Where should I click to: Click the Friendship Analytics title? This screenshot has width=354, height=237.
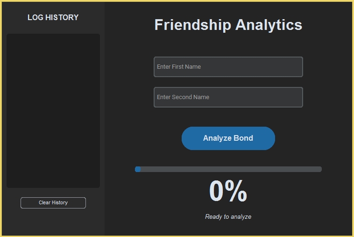(x=228, y=25)
